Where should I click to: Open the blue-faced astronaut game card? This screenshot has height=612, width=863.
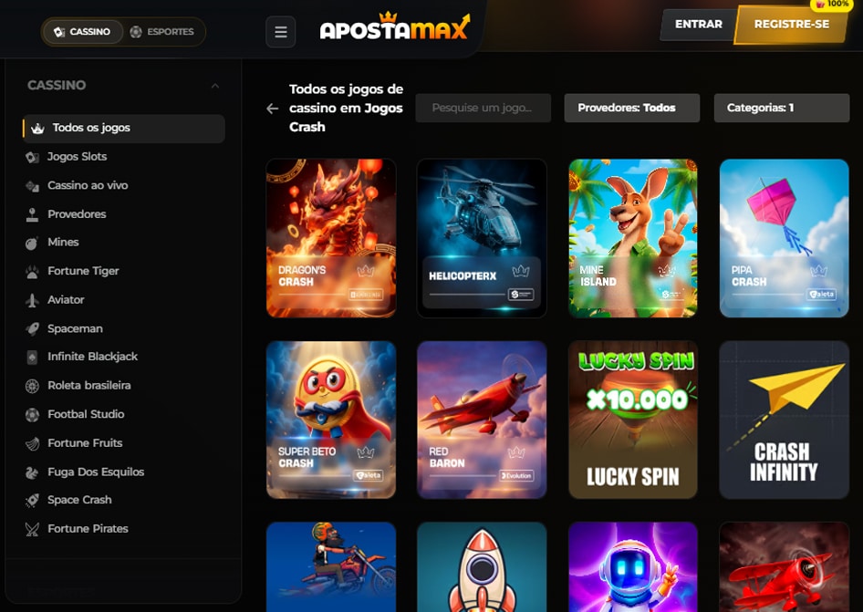pos(633,567)
